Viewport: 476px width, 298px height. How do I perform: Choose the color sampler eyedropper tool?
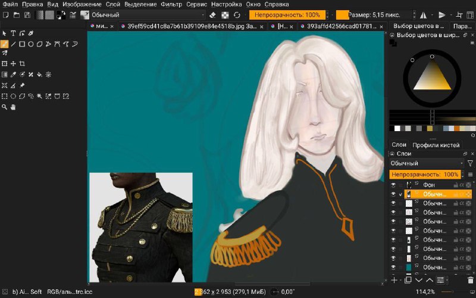pyautogui.click(x=13, y=74)
